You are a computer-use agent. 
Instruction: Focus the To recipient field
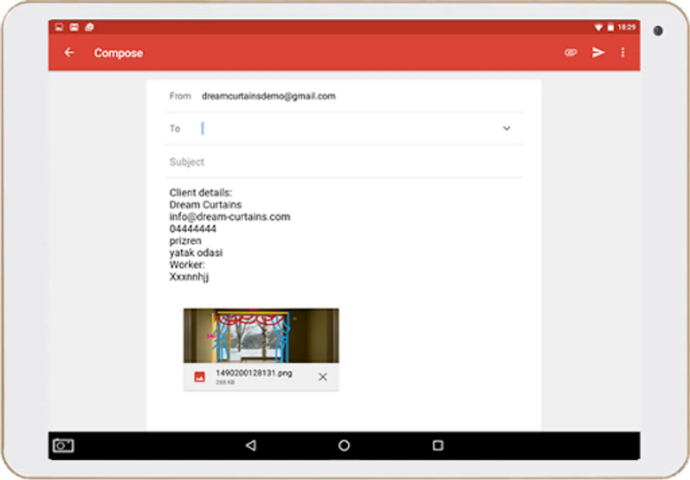coord(344,129)
